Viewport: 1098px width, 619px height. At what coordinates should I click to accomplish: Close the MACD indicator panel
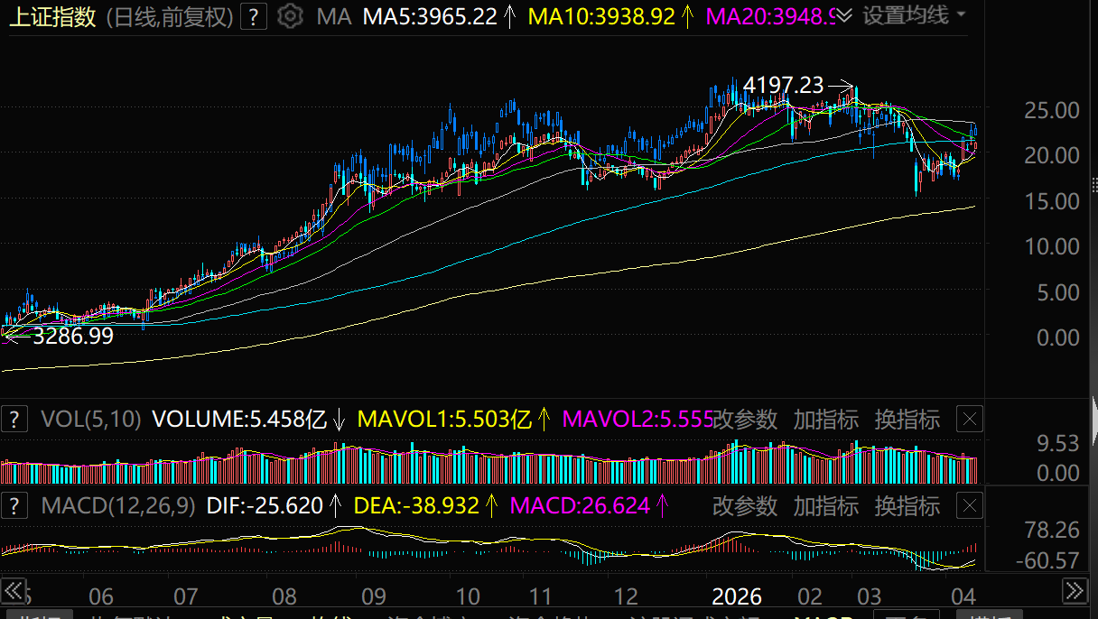[x=969, y=506]
